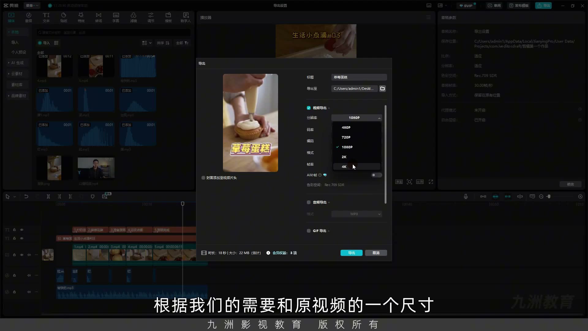Click the cover thumbnail in export dialog
This screenshot has width=588, height=331.
coord(251,123)
